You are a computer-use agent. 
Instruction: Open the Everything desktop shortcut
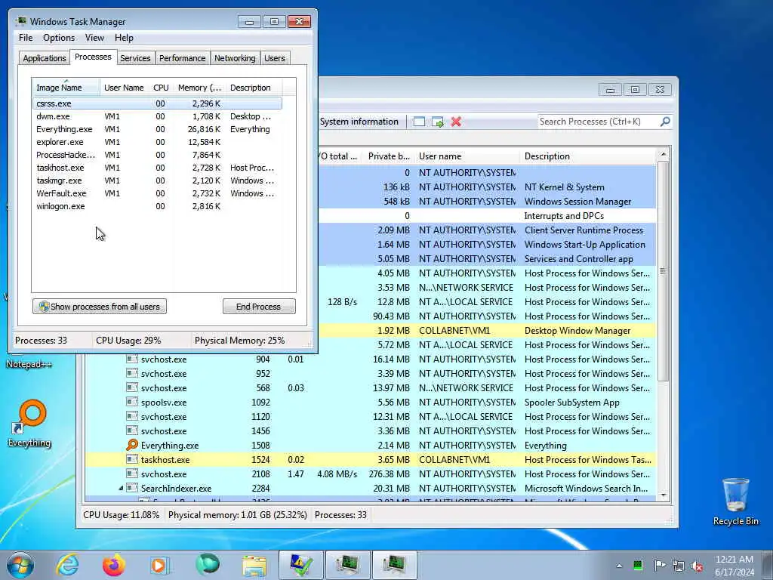click(x=29, y=423)
